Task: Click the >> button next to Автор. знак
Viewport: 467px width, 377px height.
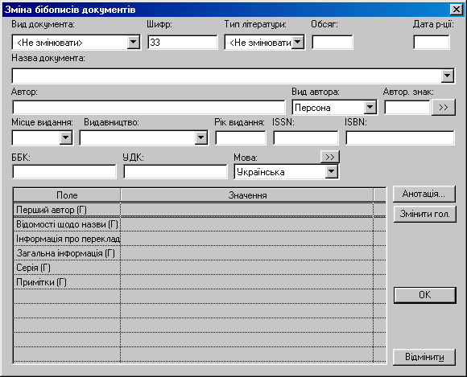Action: click(443, 108)
